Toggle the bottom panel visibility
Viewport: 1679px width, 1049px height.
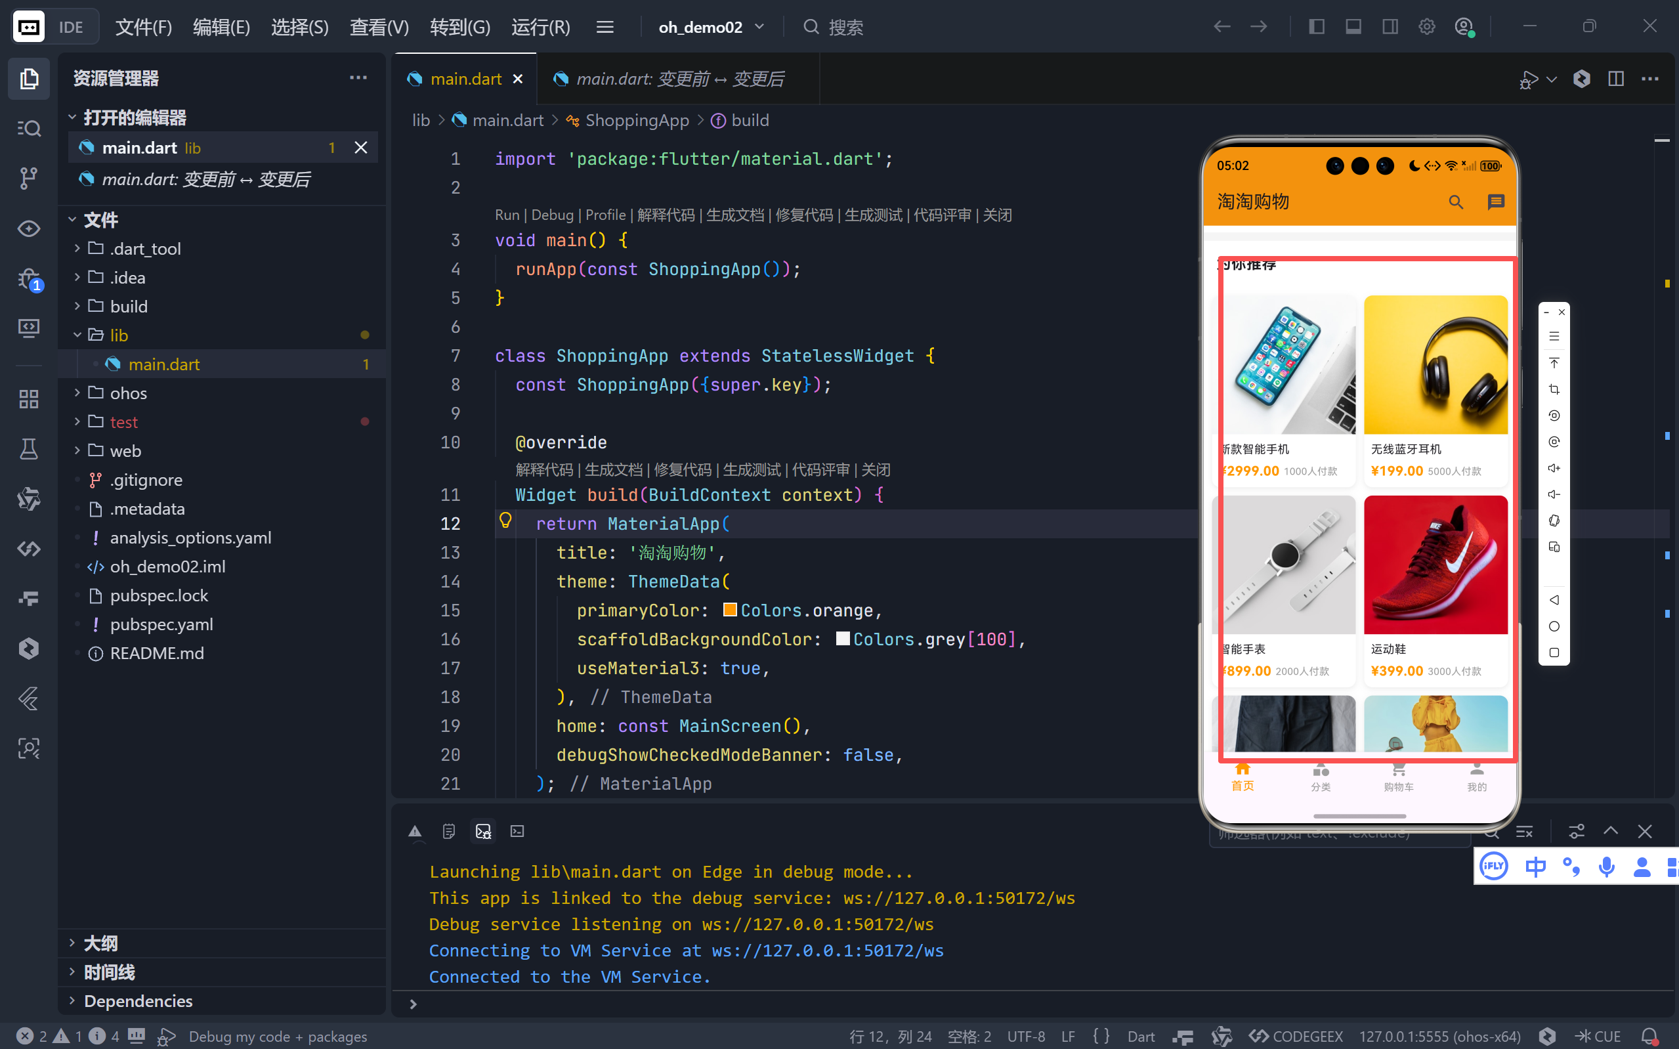[x=1352, y=26]
